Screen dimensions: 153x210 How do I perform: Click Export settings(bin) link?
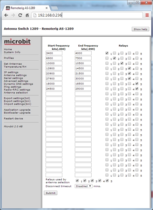(x=17, y=101)
